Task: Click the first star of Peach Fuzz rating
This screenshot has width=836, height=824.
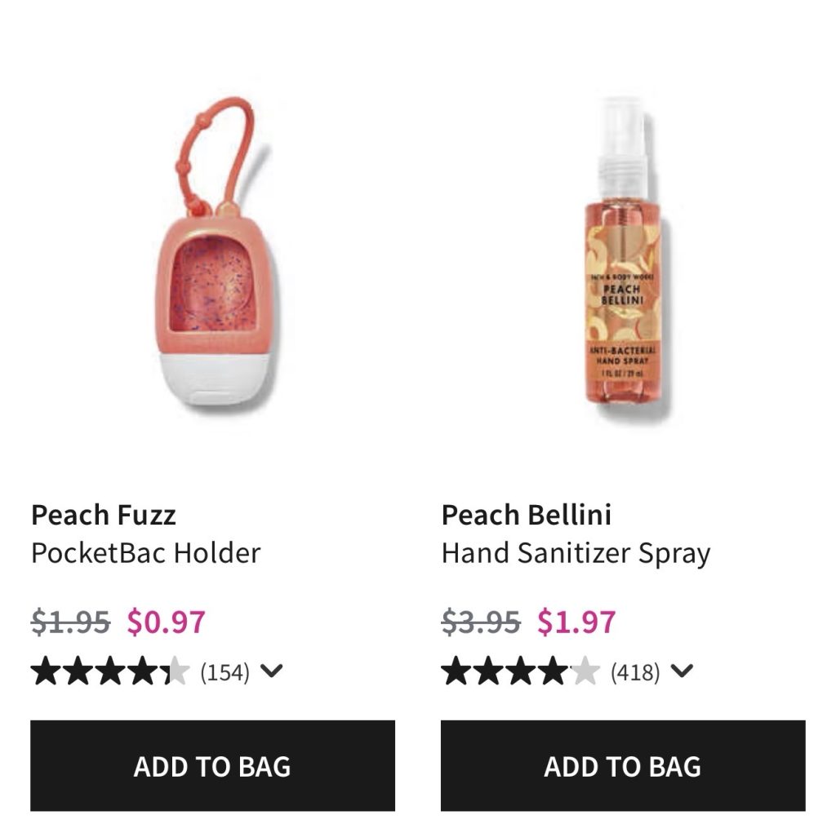Action: point(46,672)
